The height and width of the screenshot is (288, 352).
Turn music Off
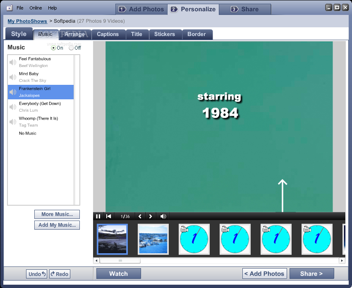coord(71,48)
